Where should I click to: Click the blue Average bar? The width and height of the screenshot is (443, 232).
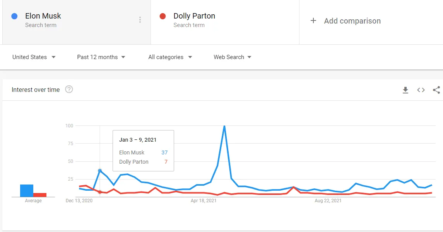coord(27,191)
